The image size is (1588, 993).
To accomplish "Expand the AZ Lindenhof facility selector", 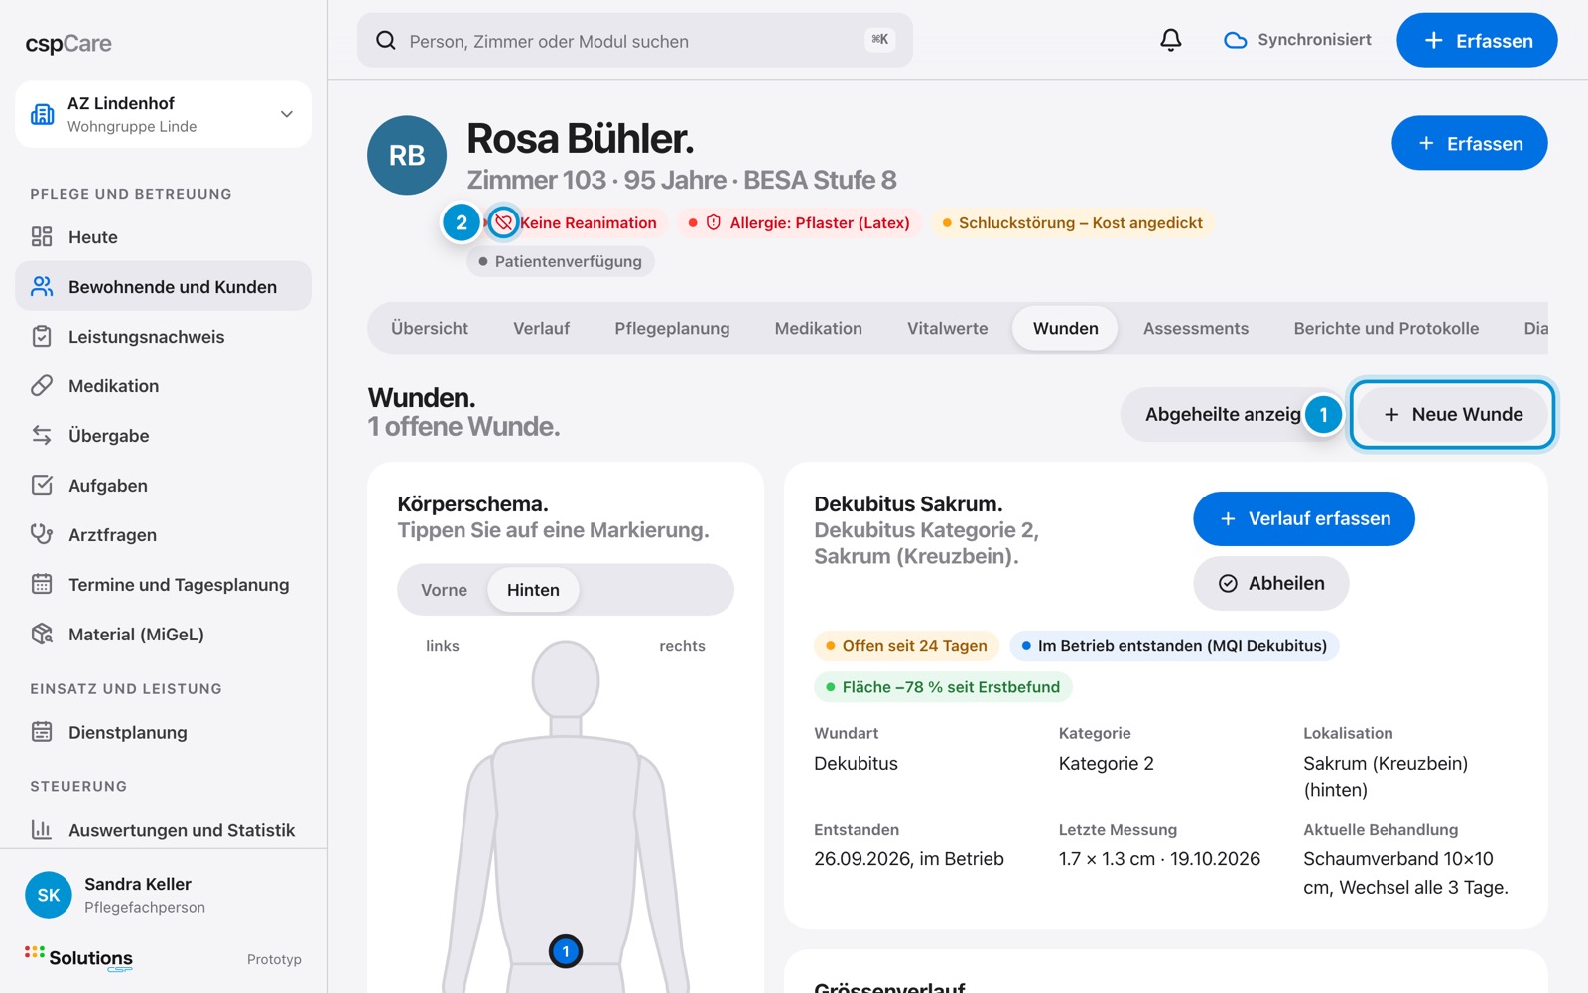I will 163,114.
